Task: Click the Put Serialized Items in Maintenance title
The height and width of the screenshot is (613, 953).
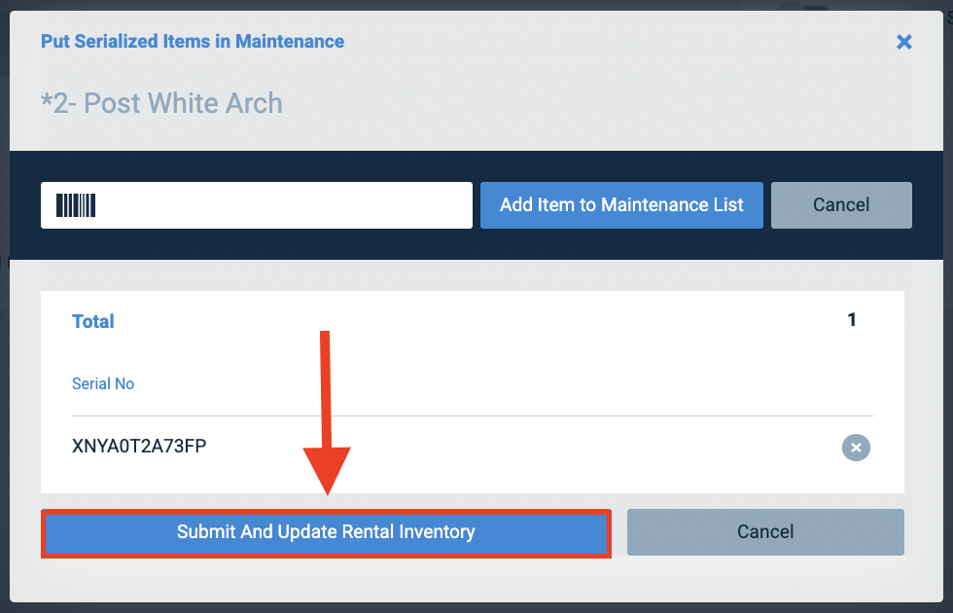Action: coord(192,41)
